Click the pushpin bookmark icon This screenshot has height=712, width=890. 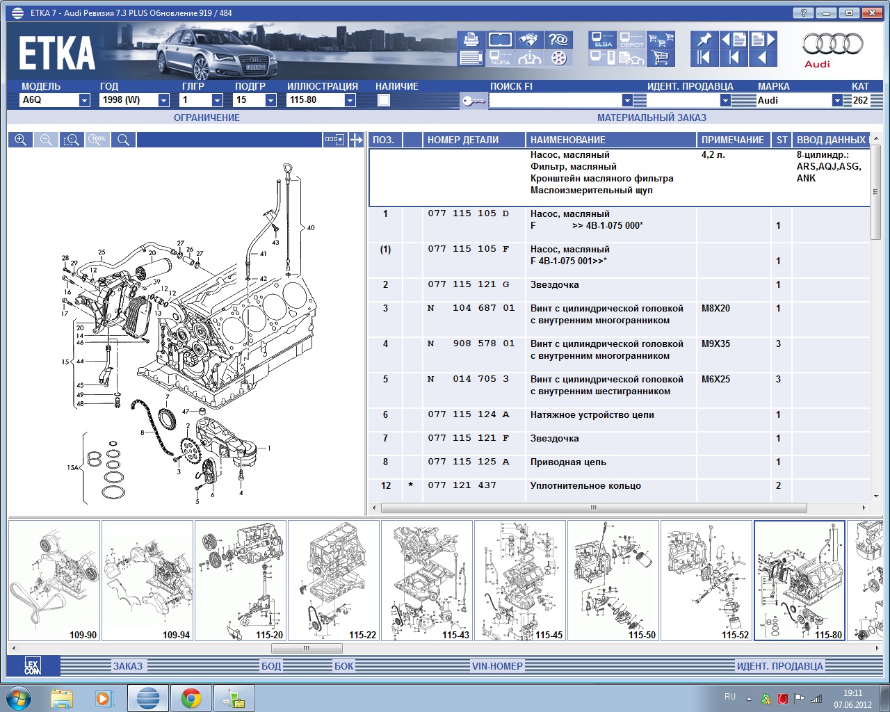click(x=704, y=40)
